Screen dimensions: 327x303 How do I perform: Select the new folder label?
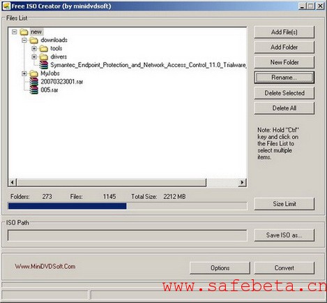[36, 32]
